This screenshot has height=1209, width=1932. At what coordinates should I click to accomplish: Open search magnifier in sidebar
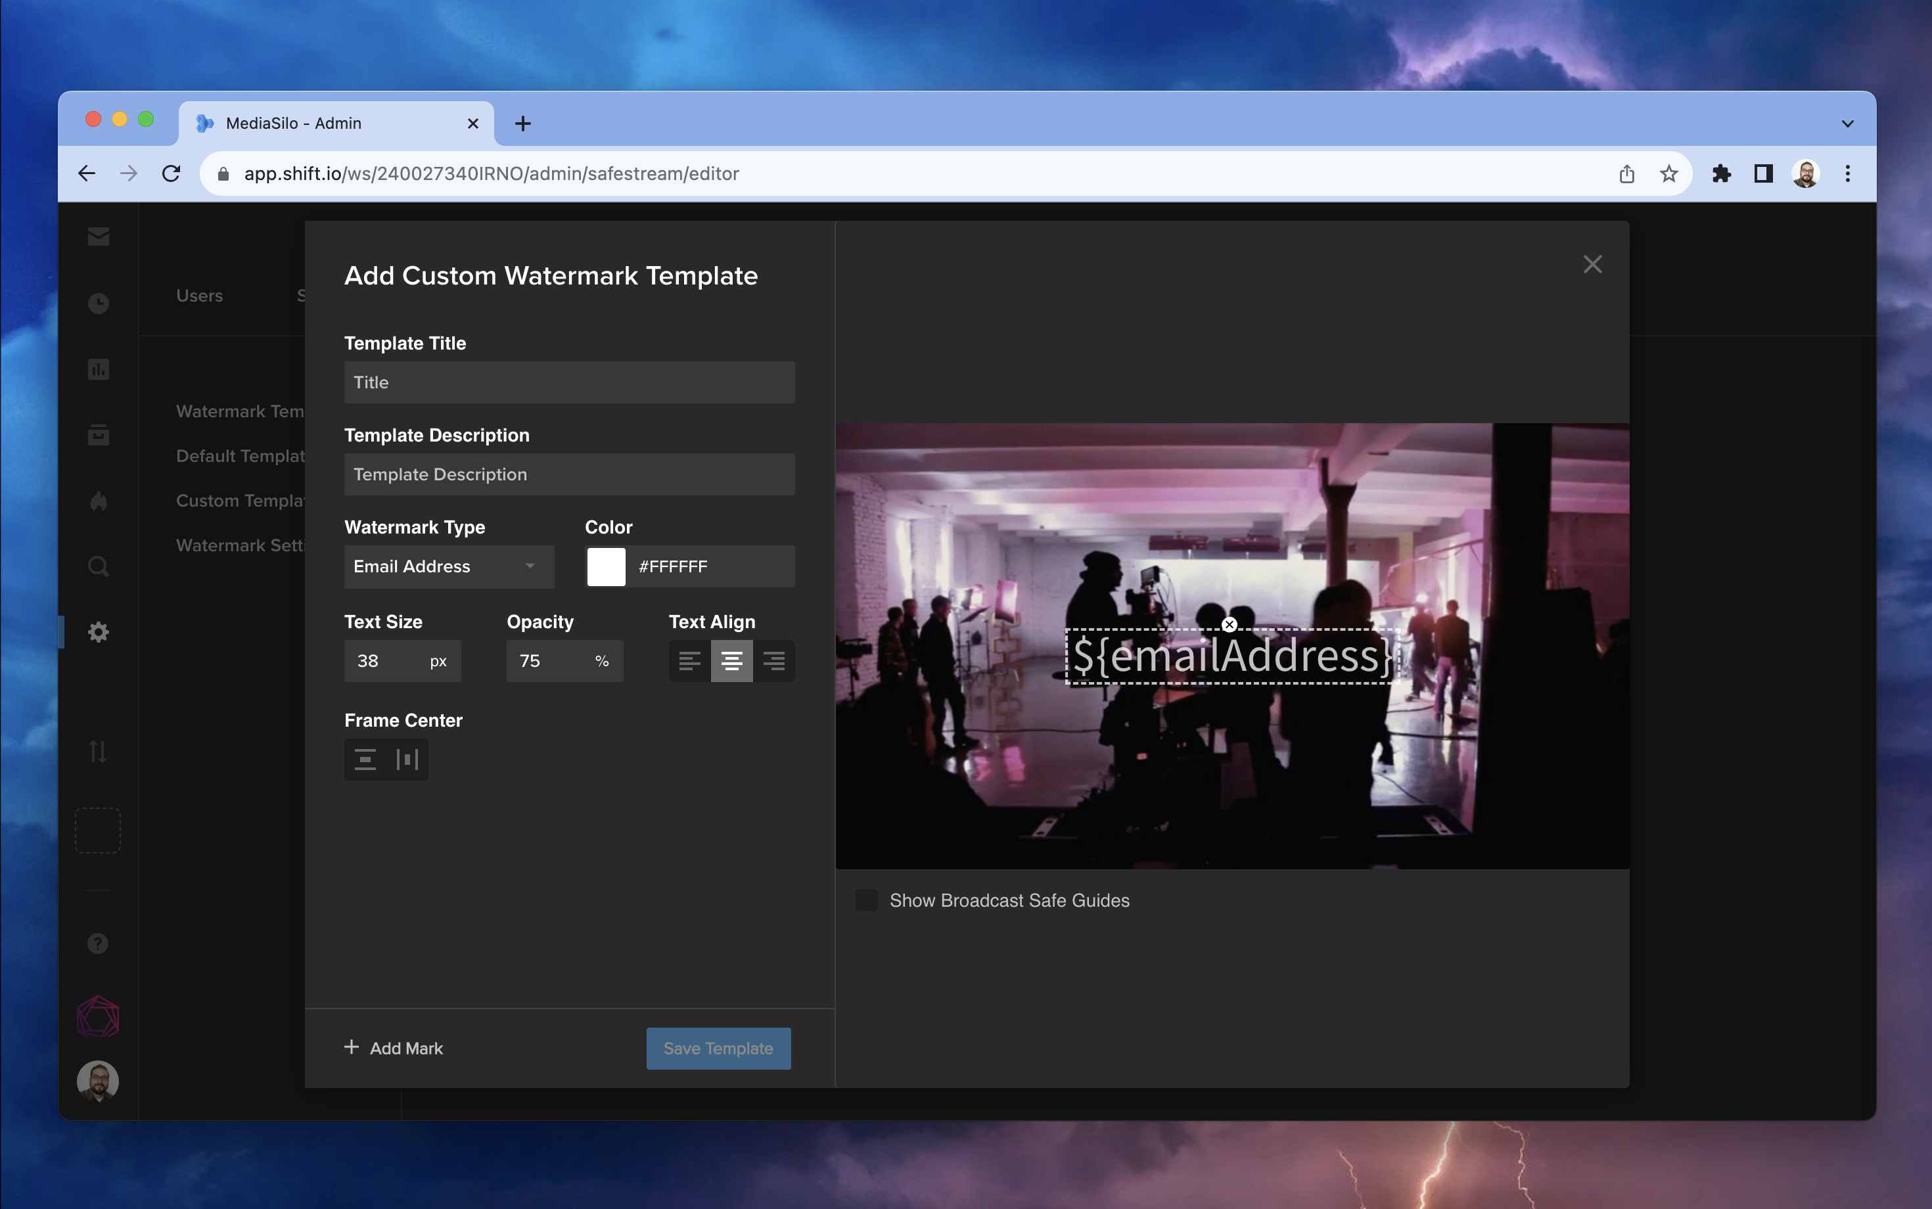click(x=99, y=567)
